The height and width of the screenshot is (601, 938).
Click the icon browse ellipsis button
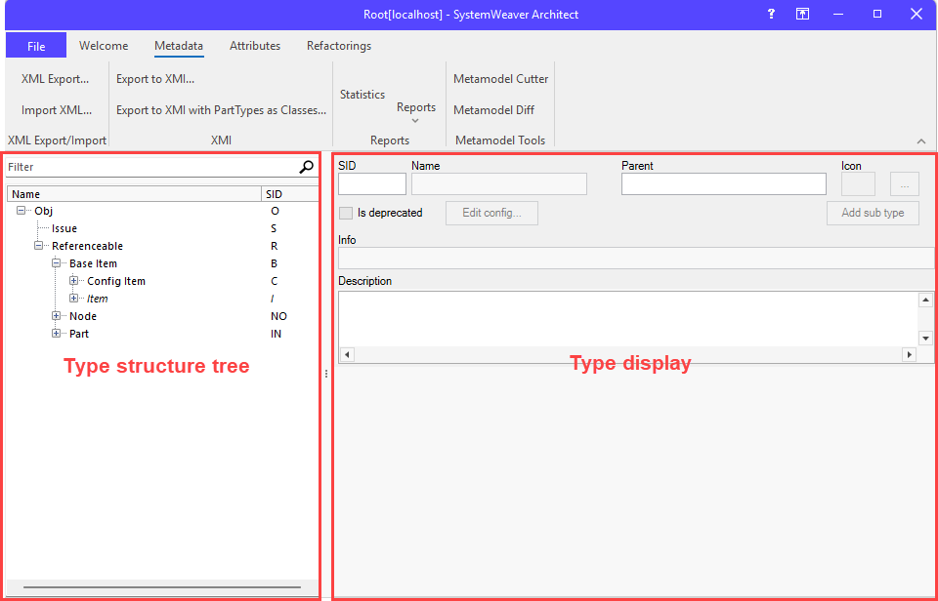905,184
